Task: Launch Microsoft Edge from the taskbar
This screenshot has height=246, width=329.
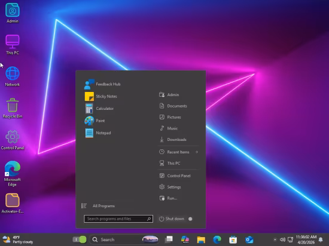Action: tap(217, 239)
